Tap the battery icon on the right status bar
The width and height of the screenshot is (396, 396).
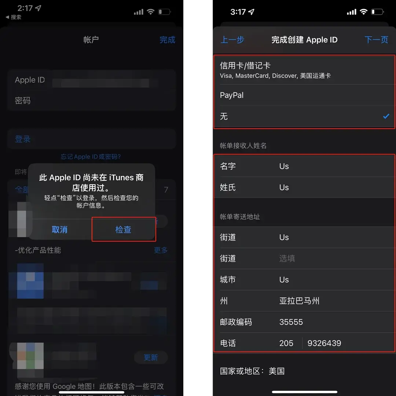378,12
